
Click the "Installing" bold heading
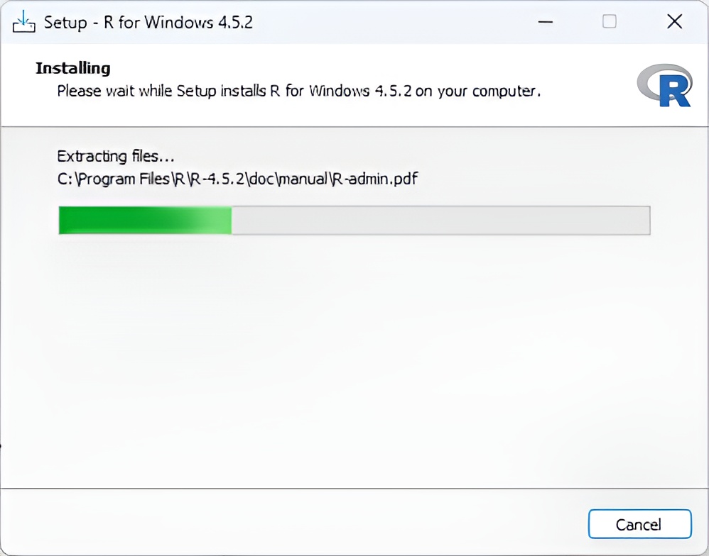coord(73,68)
